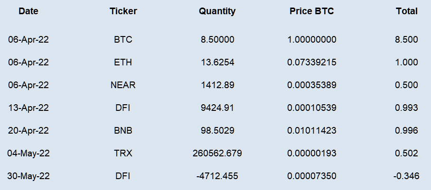Image resolution: width=431 pixels, height=190 pixels.
Task: Select the TRX ticker cell
Action: 123,153
